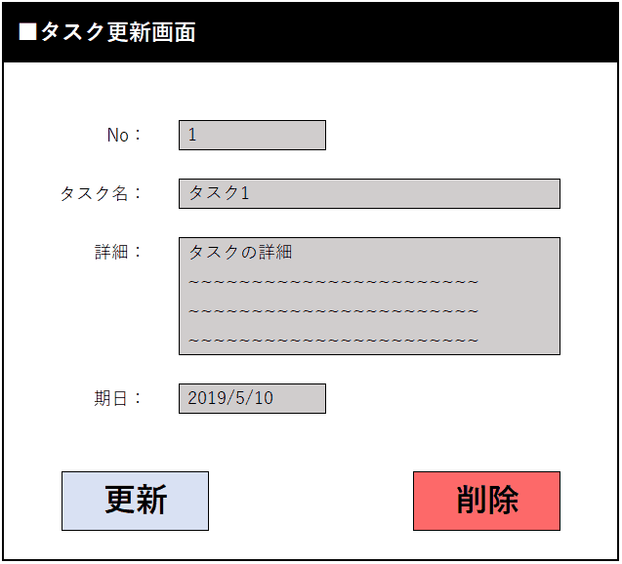Click the 更新 update button
Screen dimensions: 622x564
pos(135,501)
